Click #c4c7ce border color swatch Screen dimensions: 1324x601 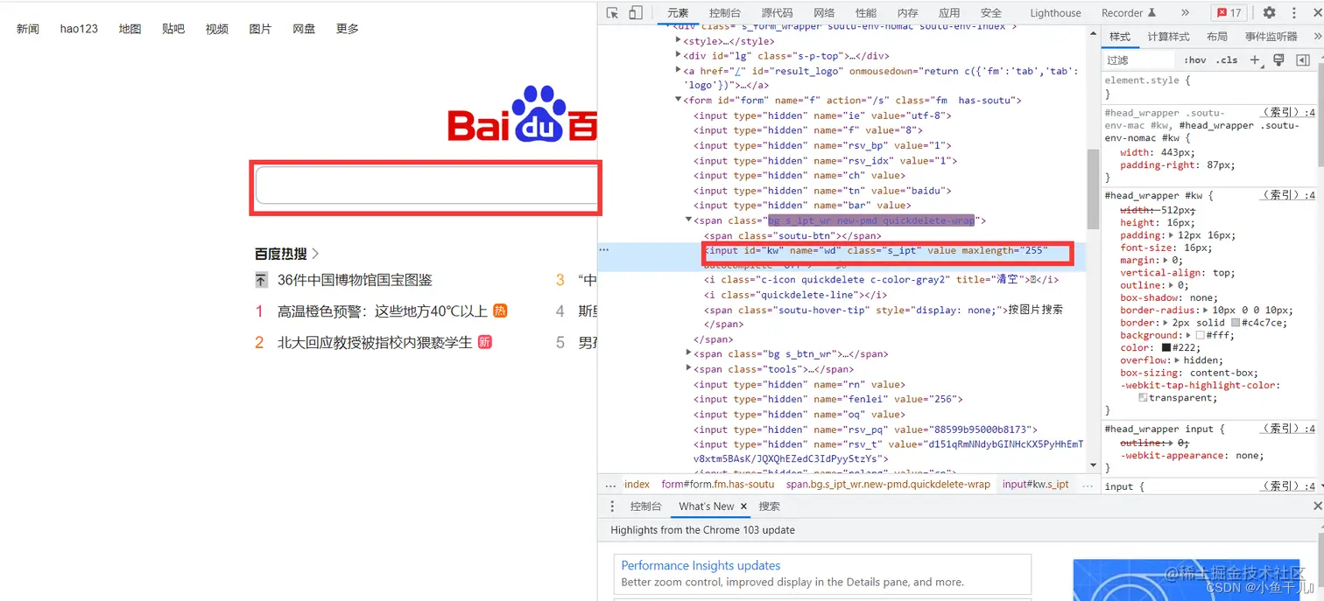tap(1236, 323)
